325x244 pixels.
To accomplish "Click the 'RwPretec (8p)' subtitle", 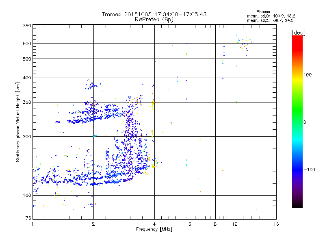I will pyautogui.click(x=154, y=20).
